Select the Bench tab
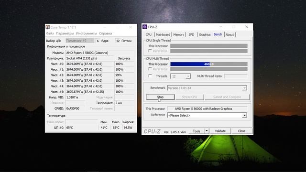The height and width of the screenshot is (172, 306). [x=218, y=34]
